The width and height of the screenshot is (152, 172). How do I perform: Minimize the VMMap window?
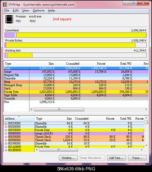pyautogui.click(x=127, y=3)
